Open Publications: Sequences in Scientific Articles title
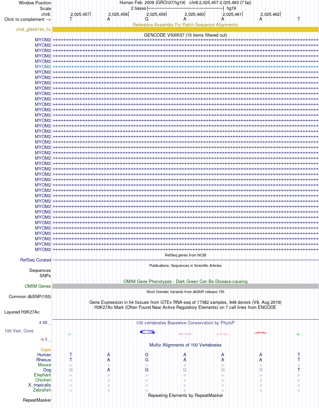Image resolution: width=319 pixels, height=408 pixels. click(x=185, y=266)
